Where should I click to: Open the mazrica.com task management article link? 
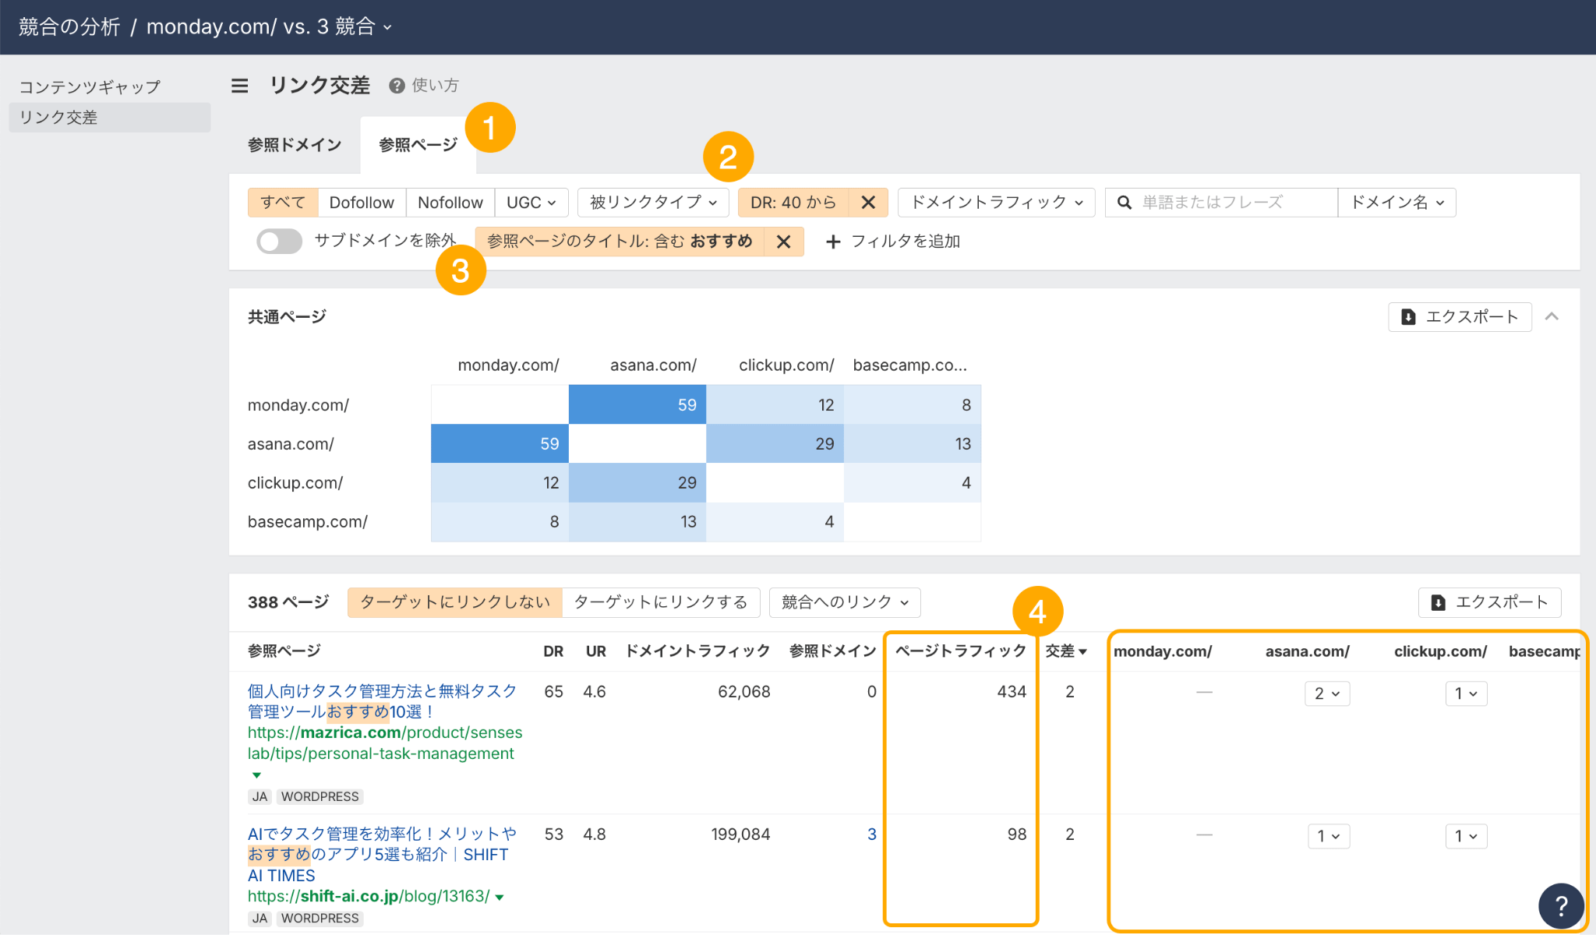click(382, 700)
